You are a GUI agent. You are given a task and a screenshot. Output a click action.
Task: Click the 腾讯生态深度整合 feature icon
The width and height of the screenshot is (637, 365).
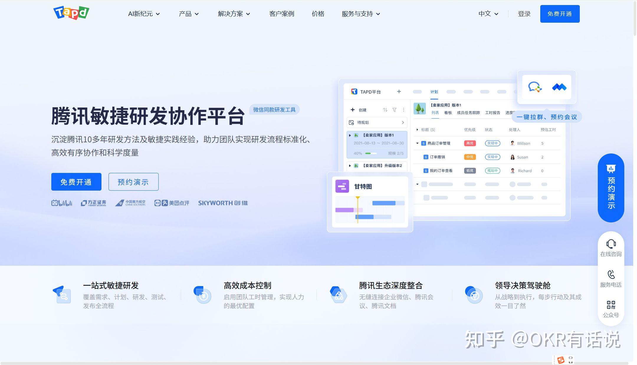click(x=338, y=295)
